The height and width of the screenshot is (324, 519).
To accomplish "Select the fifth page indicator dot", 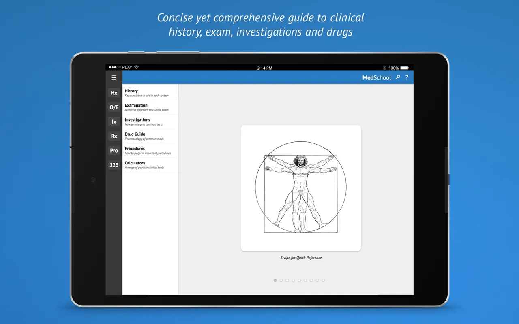I will click(x=299, y=280).
